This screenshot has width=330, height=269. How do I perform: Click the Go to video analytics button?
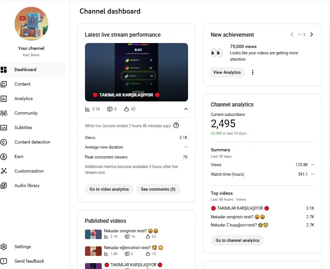tap(109, 189)
